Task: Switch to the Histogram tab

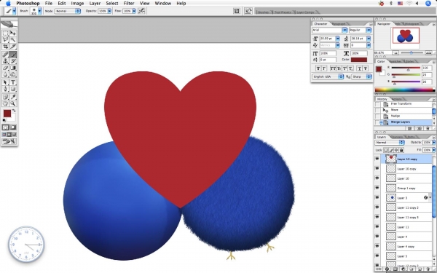Action: [412, 24]
